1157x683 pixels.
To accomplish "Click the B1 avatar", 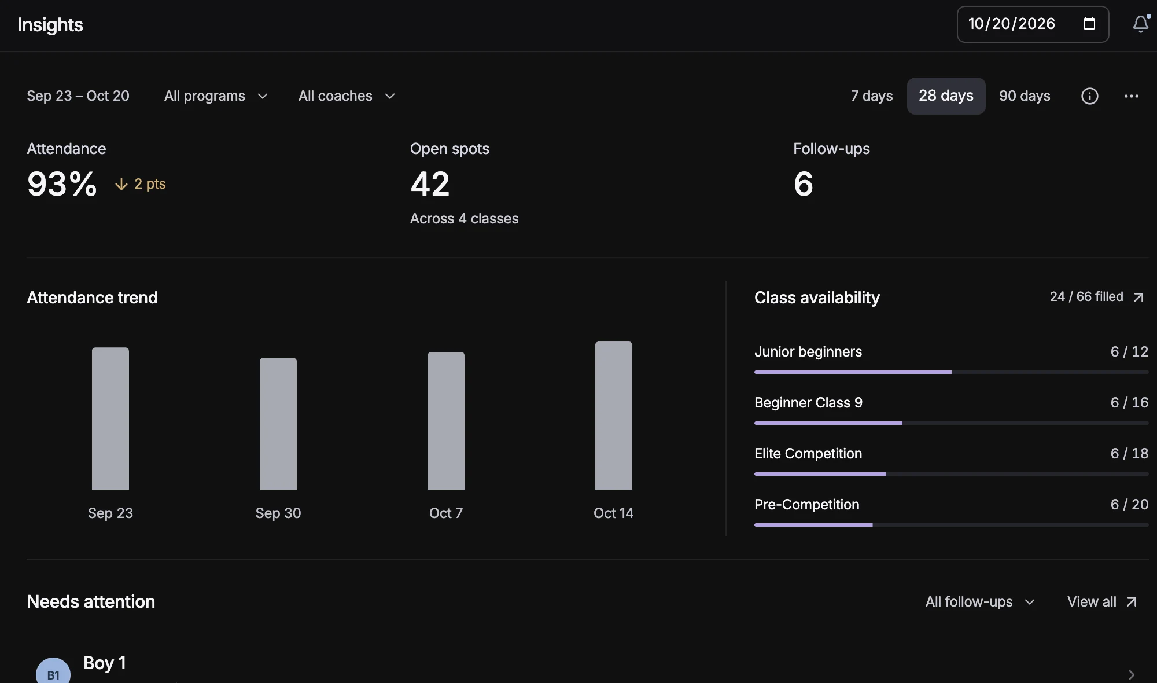I will (53, 671).
